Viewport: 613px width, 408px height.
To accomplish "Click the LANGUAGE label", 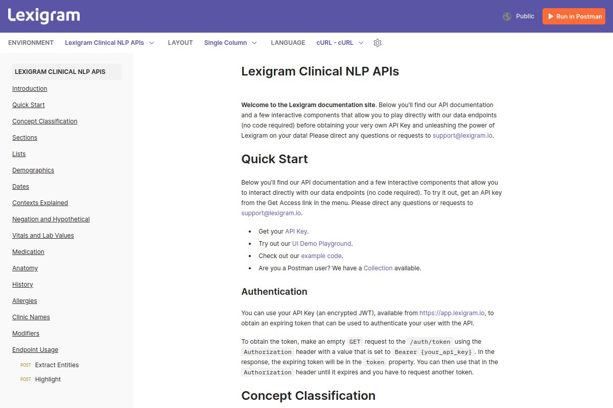I will tap(288, 43).
